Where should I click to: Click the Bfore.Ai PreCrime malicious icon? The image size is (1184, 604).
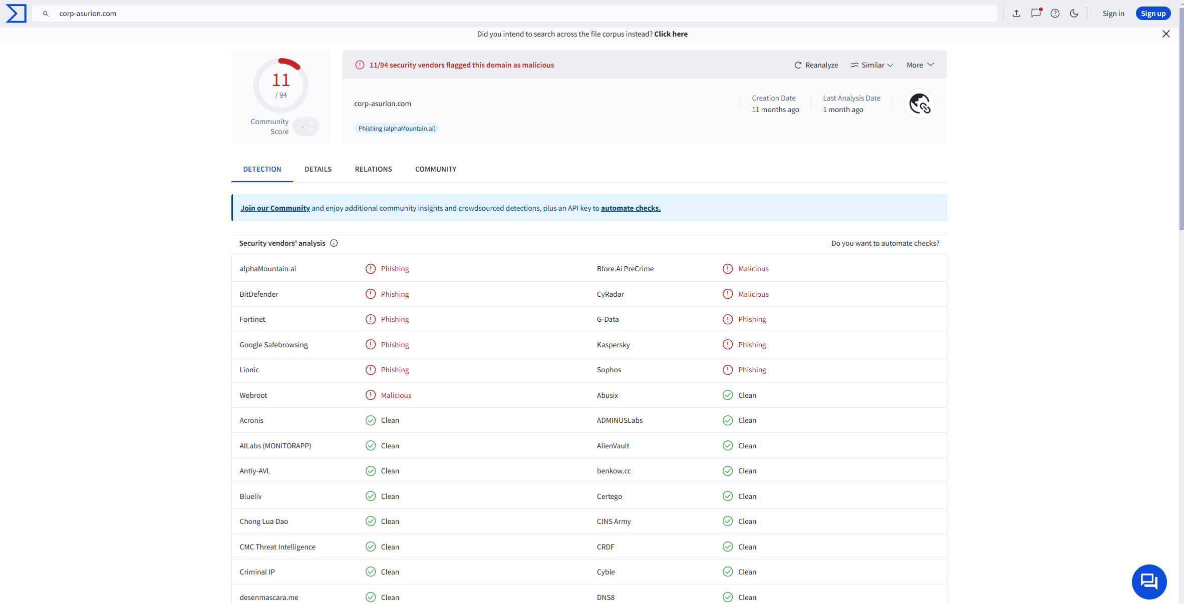727,269
